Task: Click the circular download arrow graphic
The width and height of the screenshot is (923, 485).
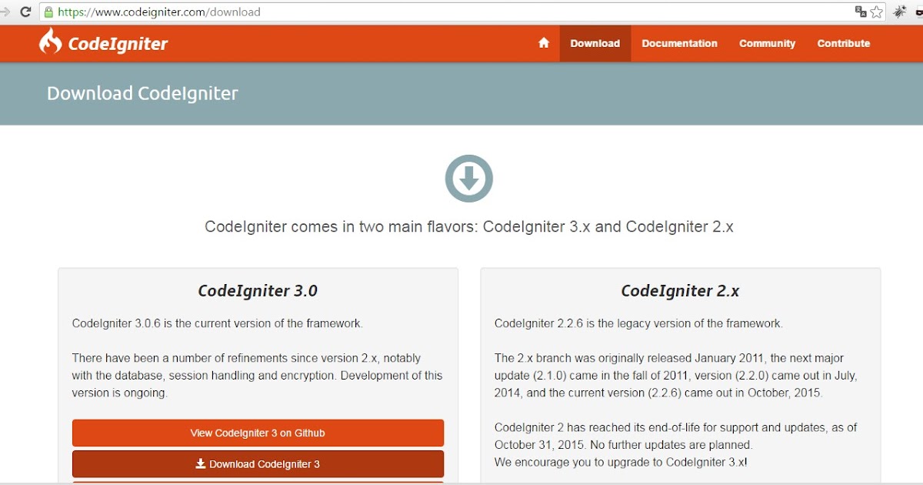Action: point(469,178)
